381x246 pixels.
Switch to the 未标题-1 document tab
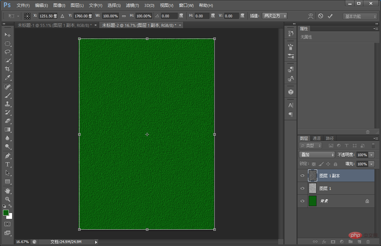click(x=55, y=25)
